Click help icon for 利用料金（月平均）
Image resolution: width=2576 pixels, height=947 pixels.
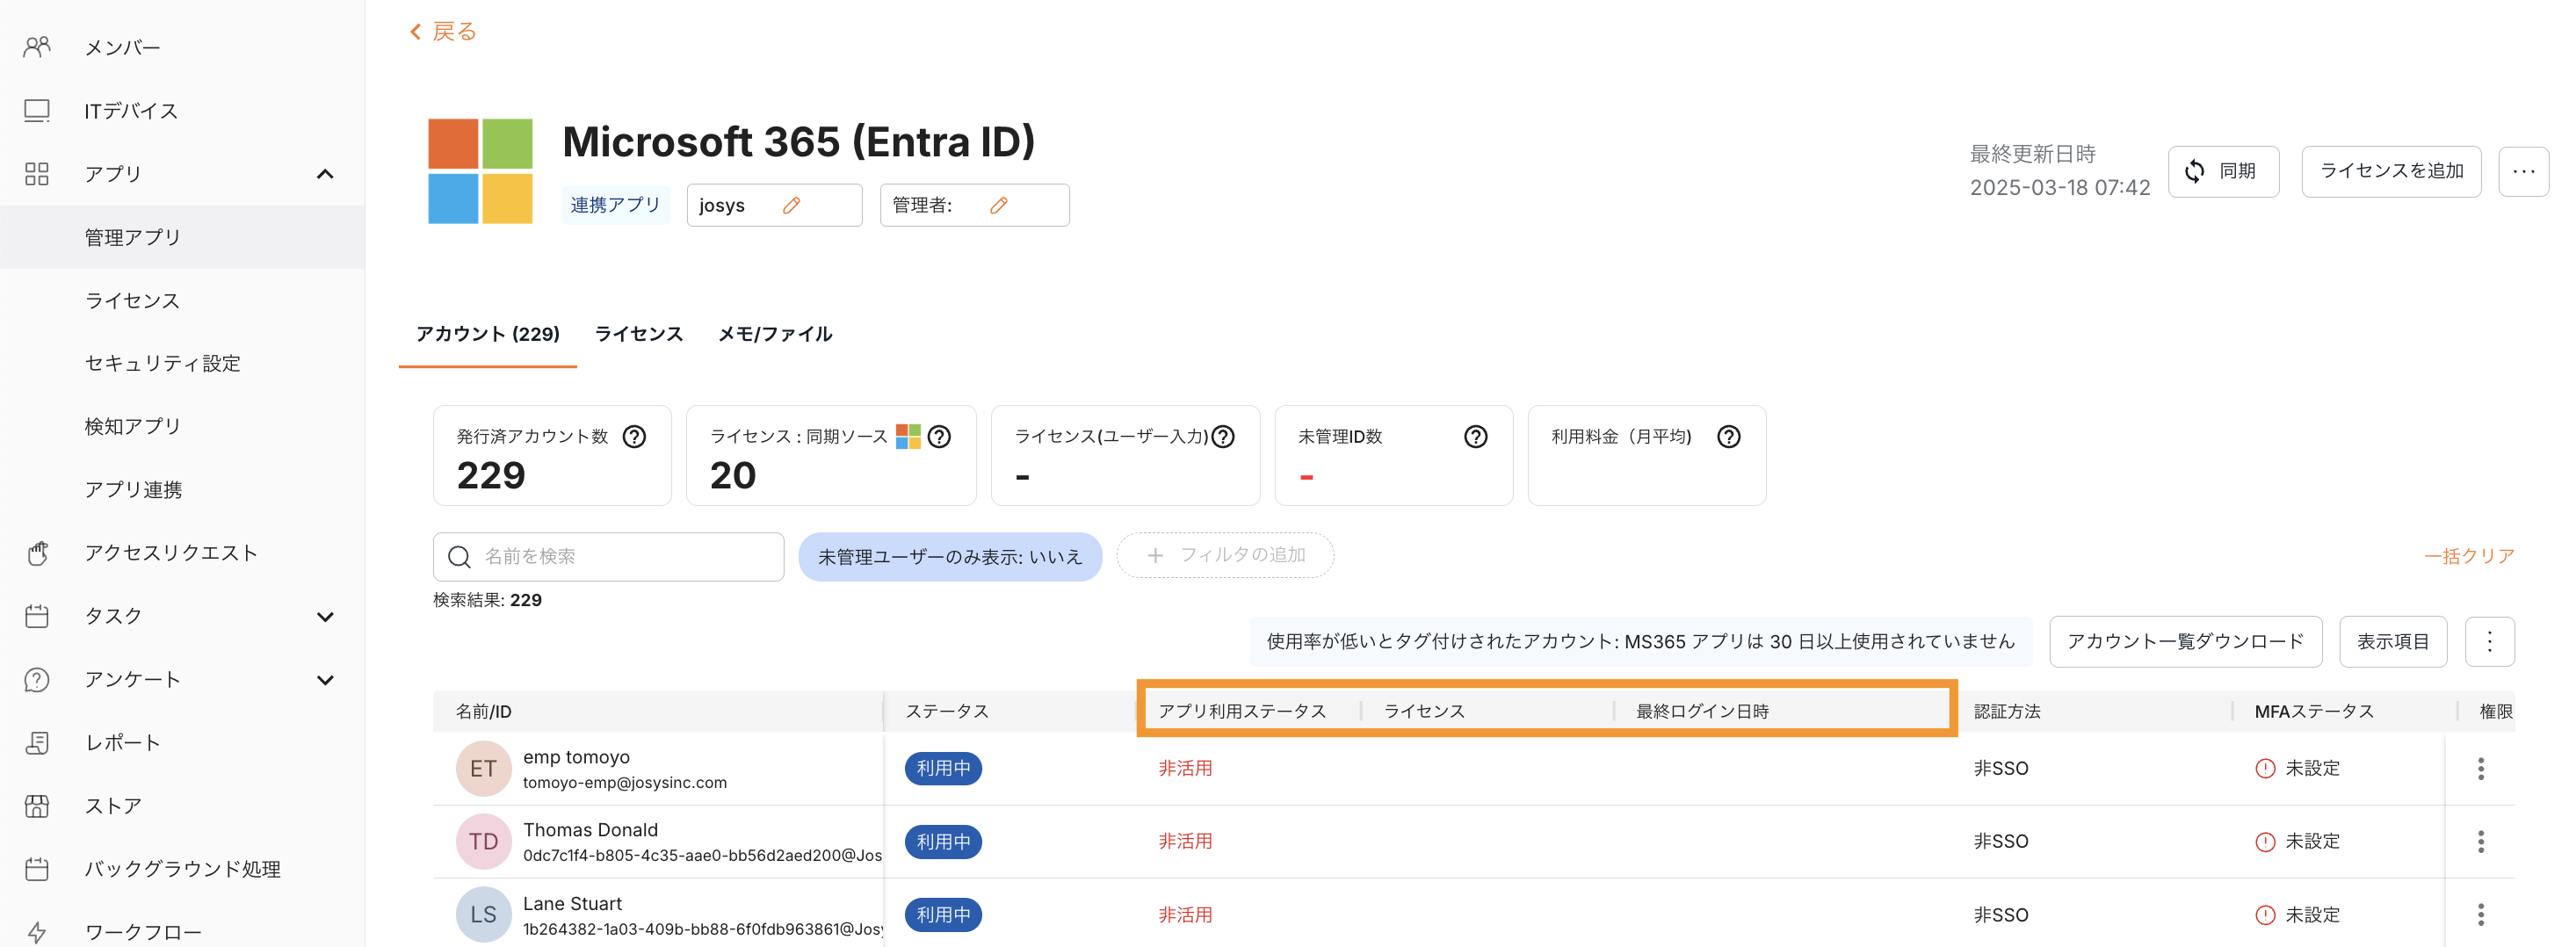1728,437
